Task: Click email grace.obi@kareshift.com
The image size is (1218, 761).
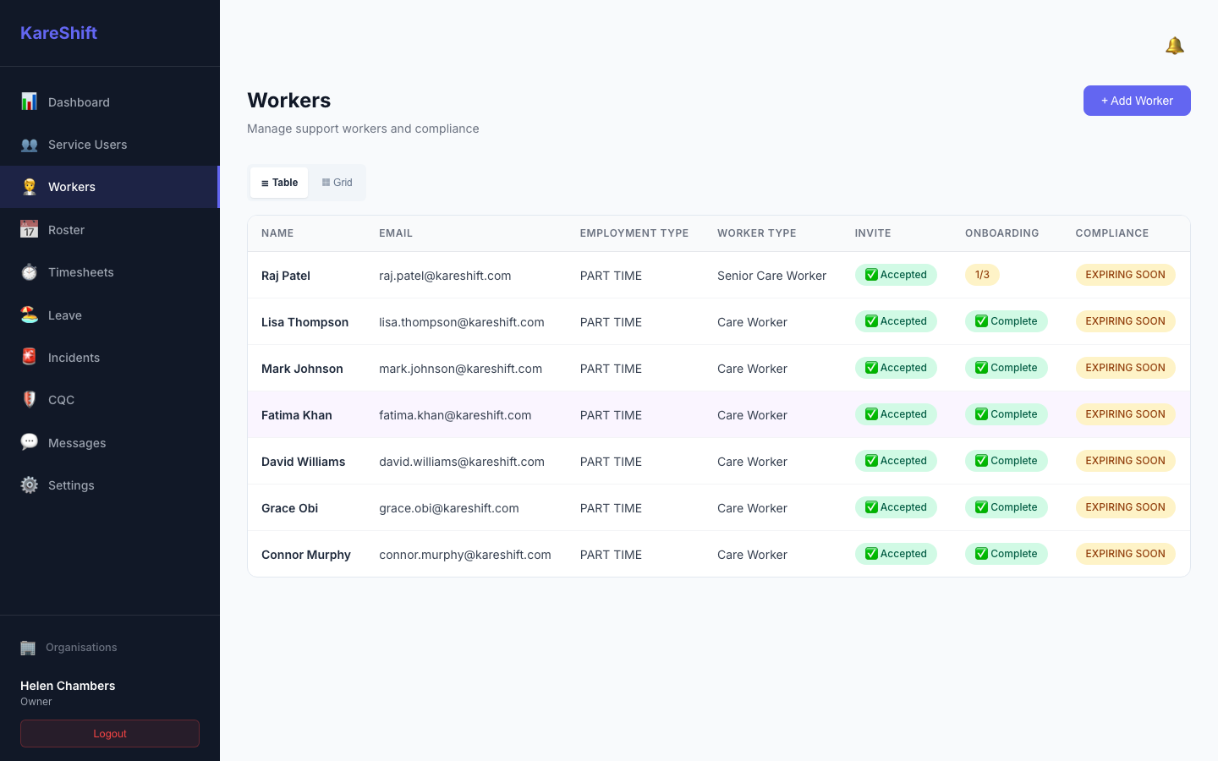Action: [x=449, y=508]
